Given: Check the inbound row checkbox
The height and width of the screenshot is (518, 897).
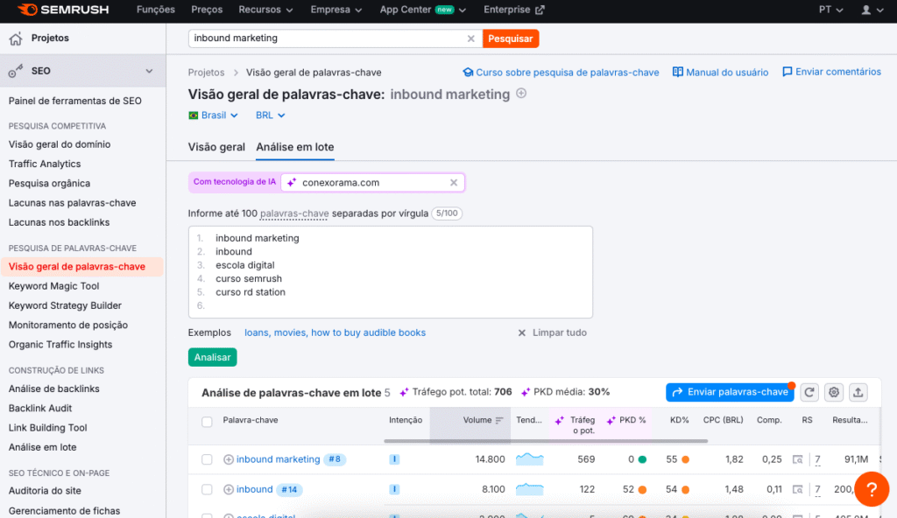Looking at the screenshot, I should [x=207, y=489].
